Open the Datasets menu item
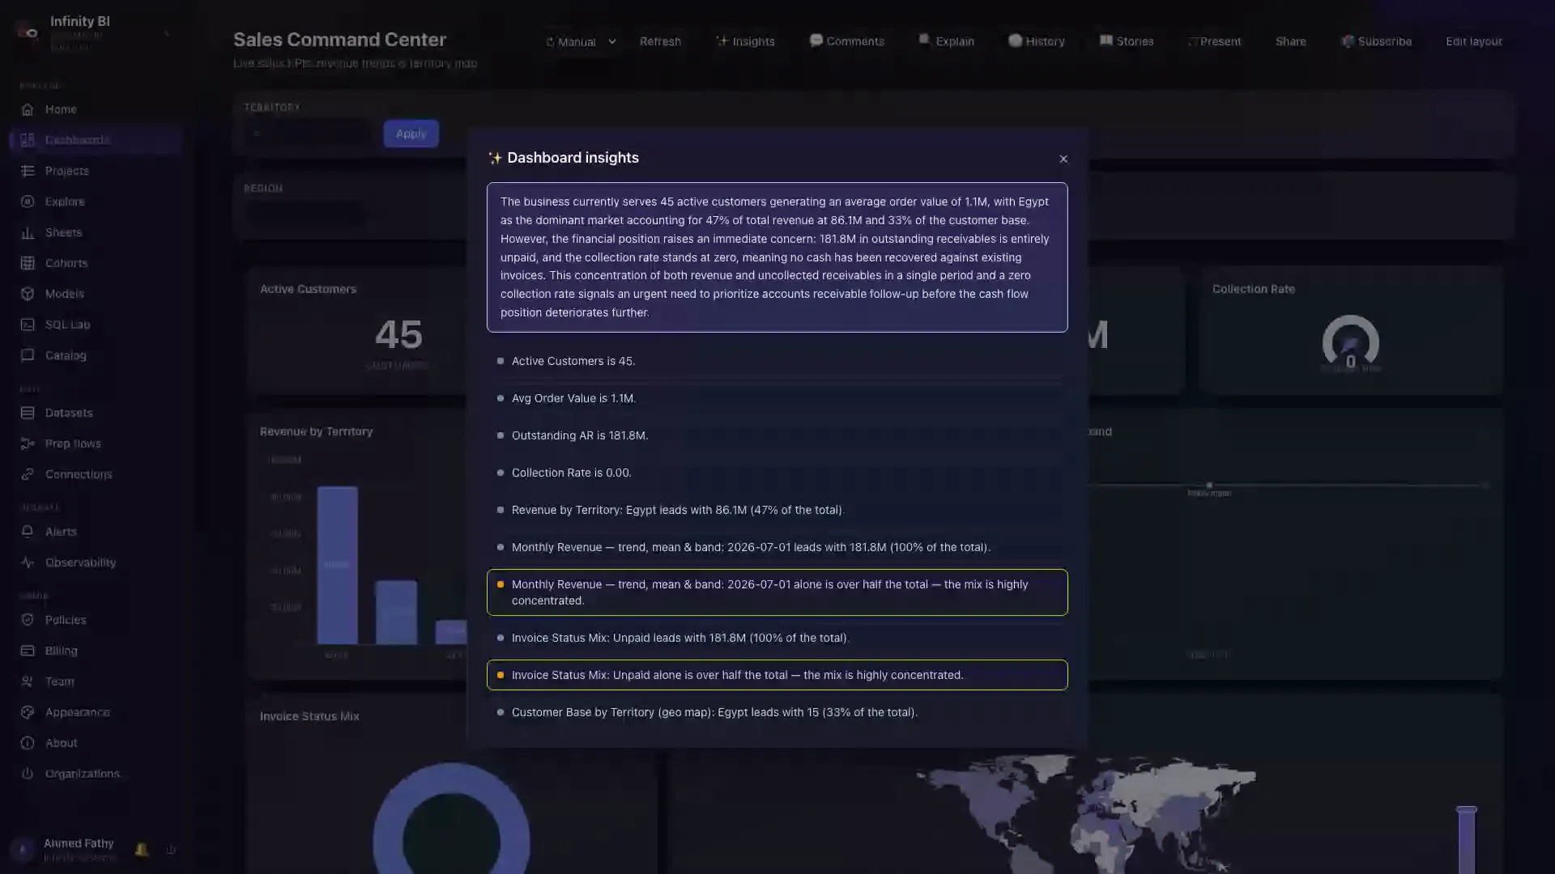This screenshot has height=874, width=1555. point(96,413)
